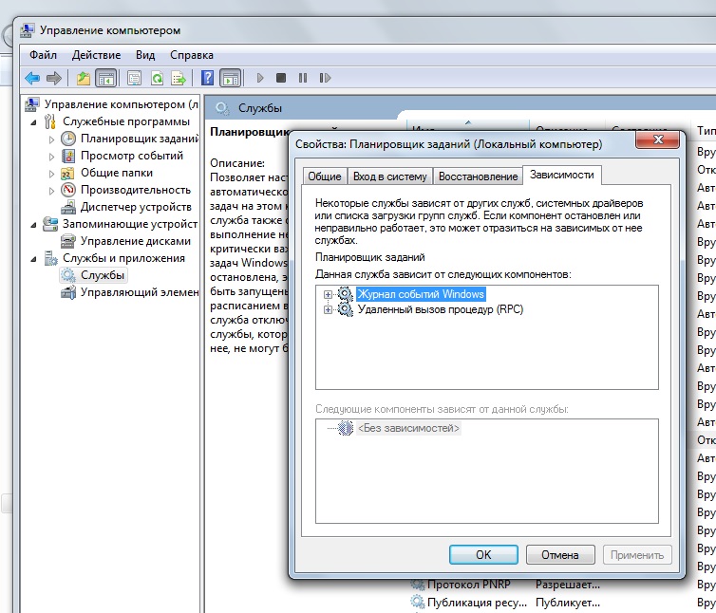
Task: Click the Применить button
Action: [x=637, y=554]
